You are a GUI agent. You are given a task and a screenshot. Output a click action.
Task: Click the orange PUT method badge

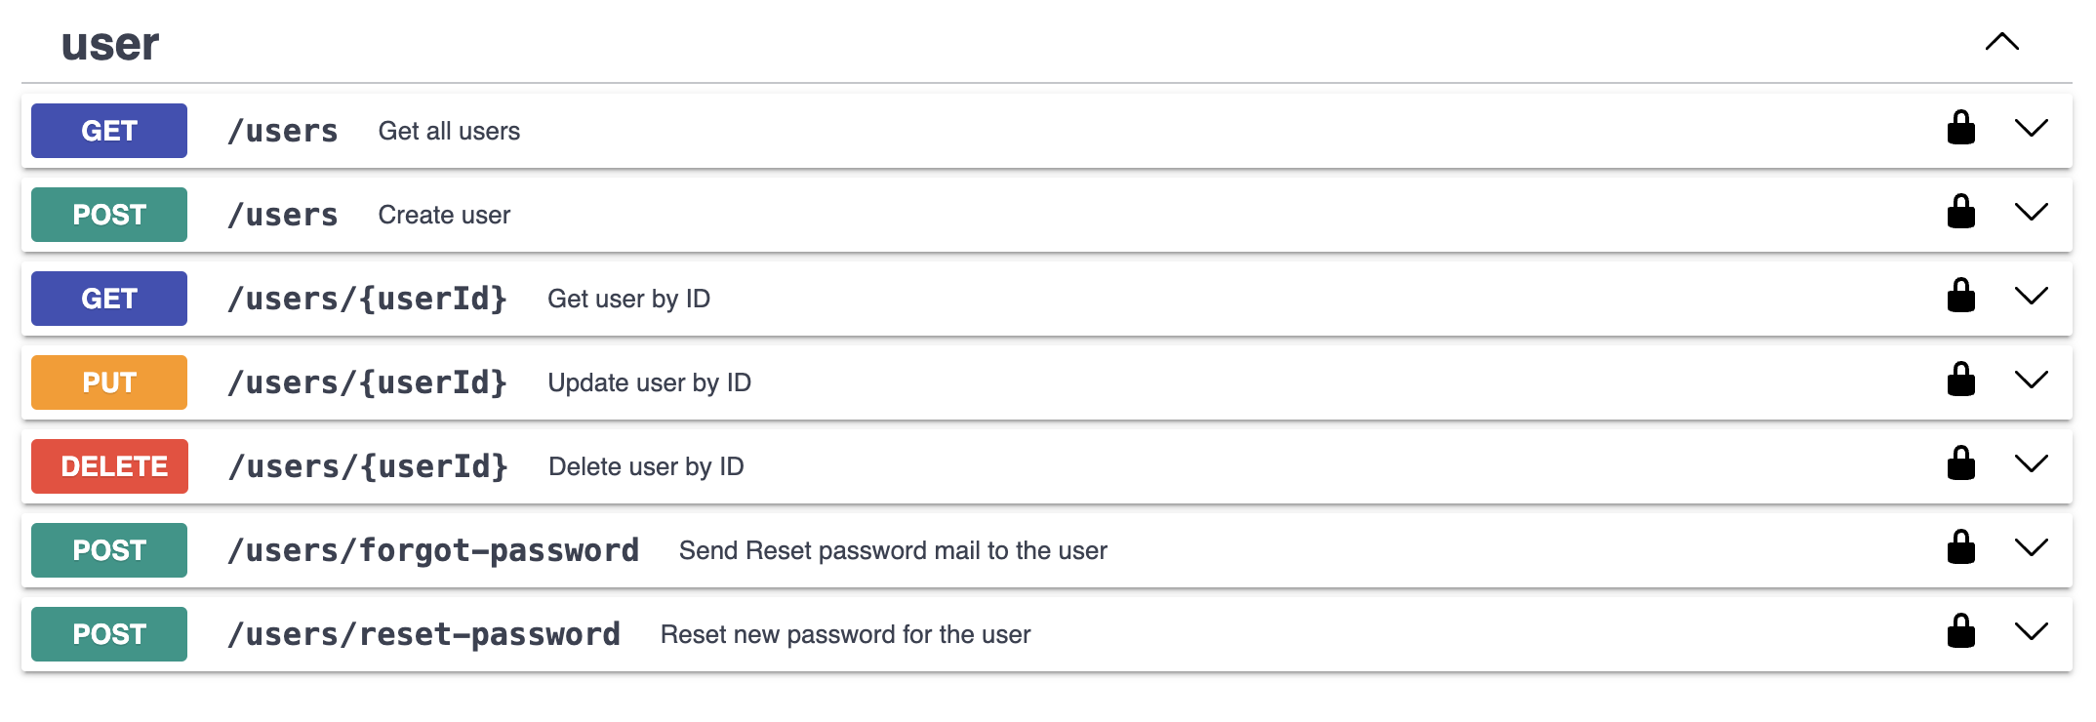tap(108, 381)
